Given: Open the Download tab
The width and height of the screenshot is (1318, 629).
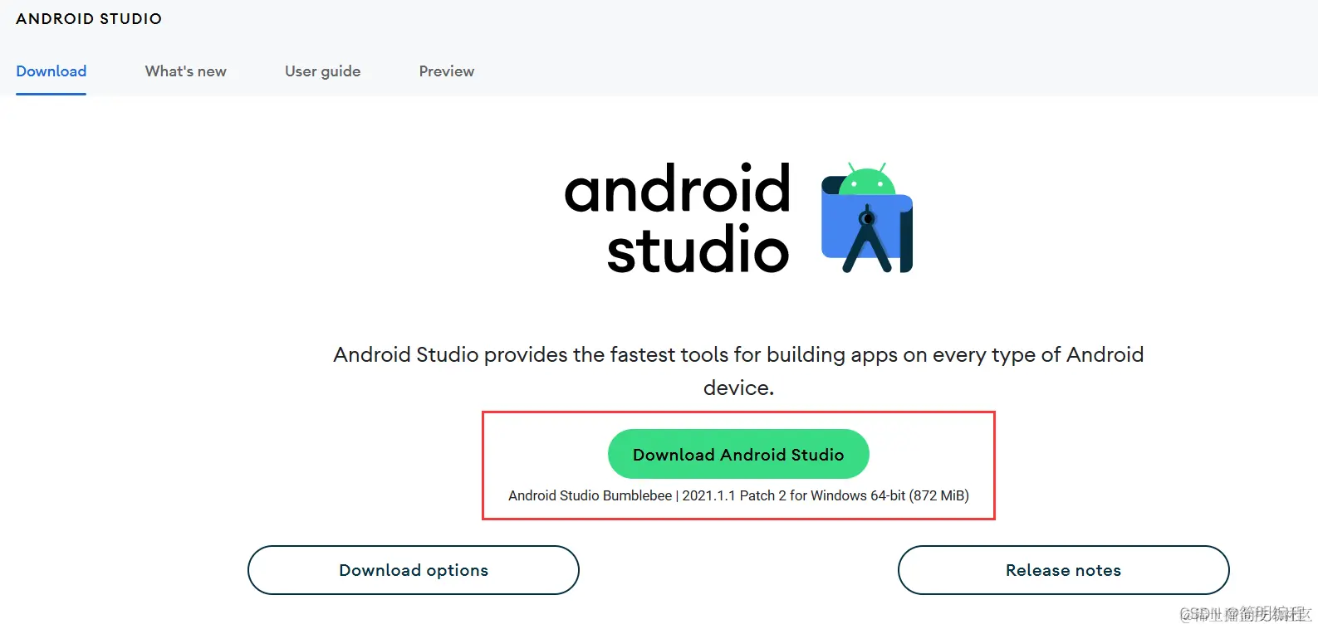Looking at the screenshot, I should (51, 71).
